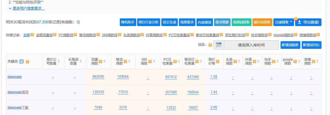Open help icon beside PC日检索量词 filter
330x115 pixels.
[192, 35]
